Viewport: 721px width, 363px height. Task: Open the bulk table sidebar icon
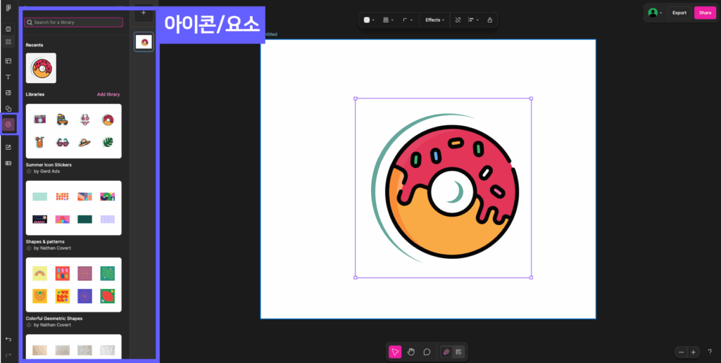[8, 163]
